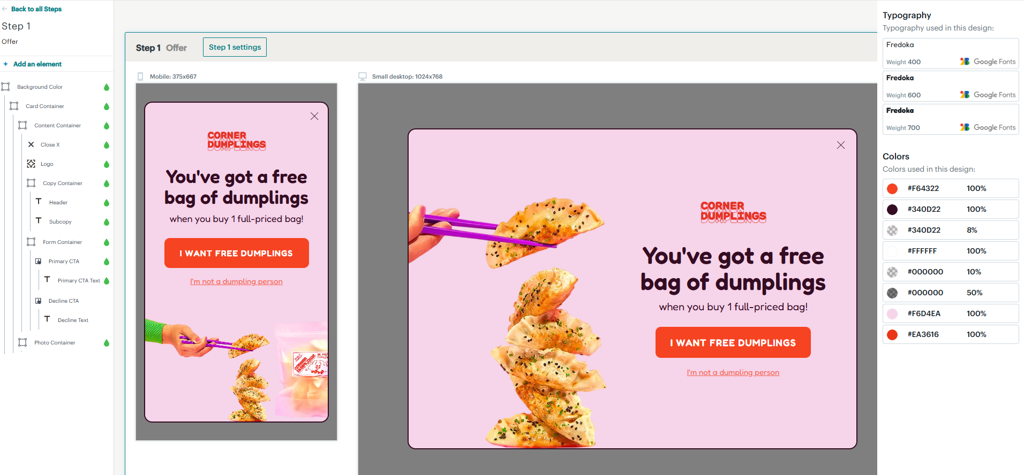This screenshot has height=475, width=1024.
Task: Toggle visibility drop for Header
Action: click(x=107, y=203)
